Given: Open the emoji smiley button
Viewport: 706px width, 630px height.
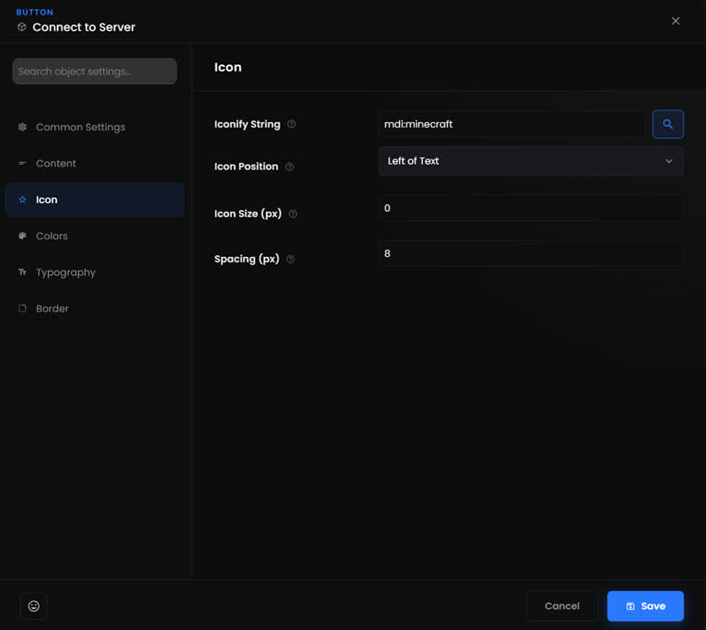Looking at the screenshot, I should tap(33, 606).
